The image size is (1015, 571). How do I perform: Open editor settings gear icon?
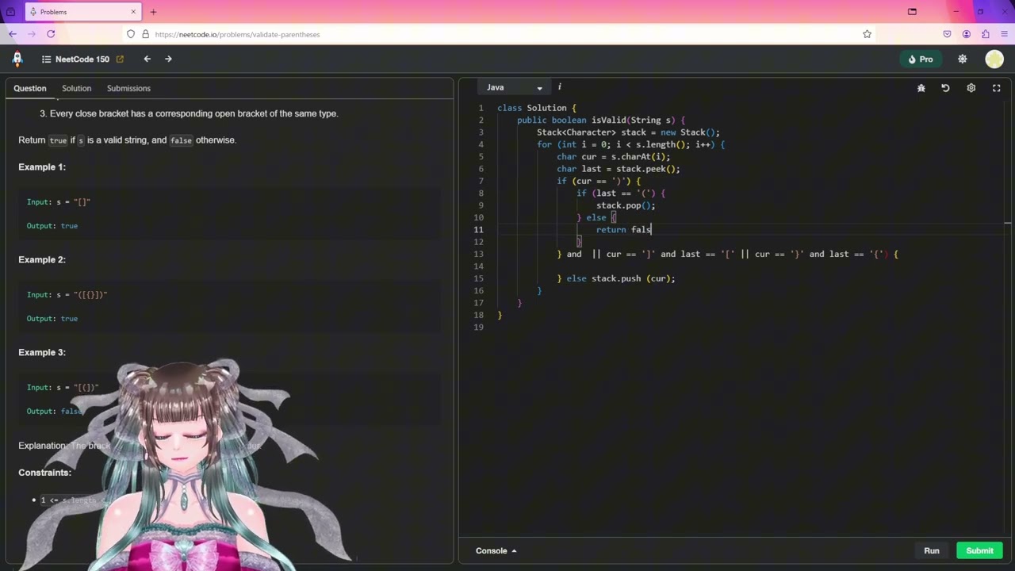(971, 88)
